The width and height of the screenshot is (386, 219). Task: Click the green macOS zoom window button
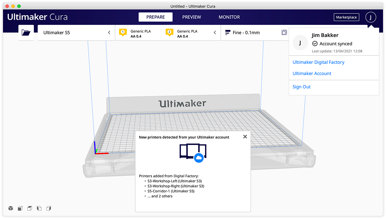19,6
